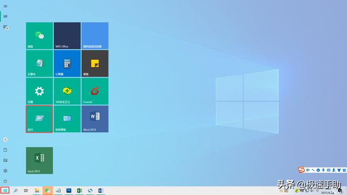Select the Pinned tiles view in sidebar
The image size is (347, 195).
pos(5,17)
